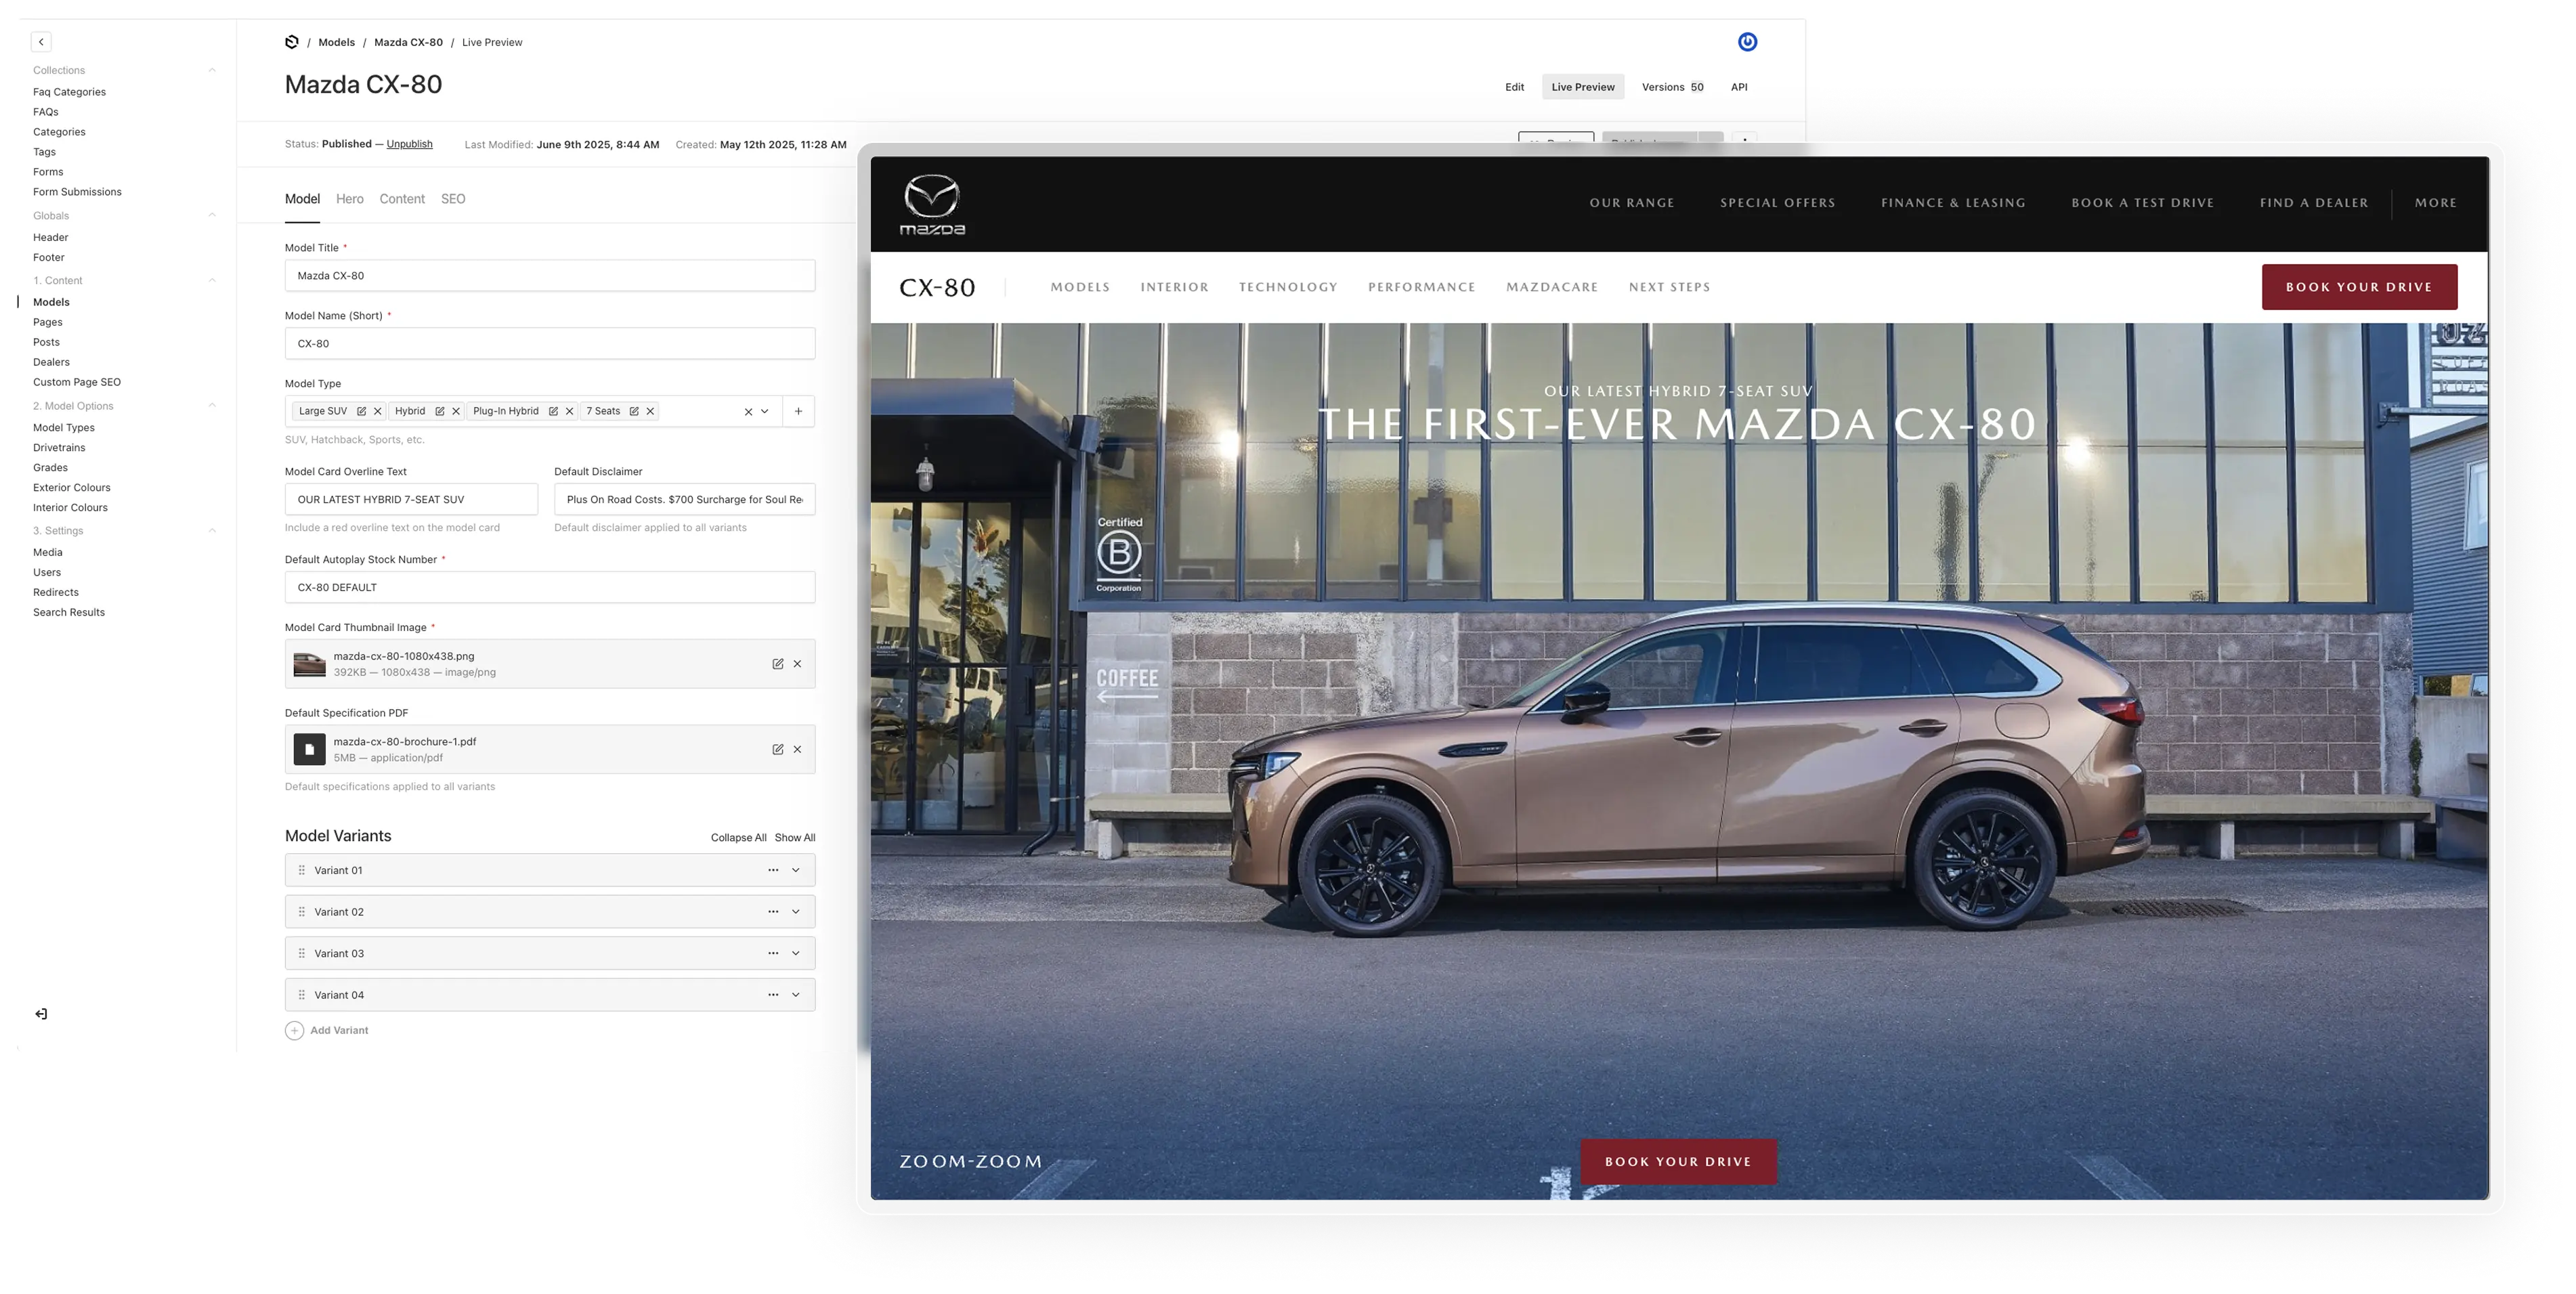Click the log out icon in sidebar
The height and width of the screenshot is (1294, 2576).
41,1013
